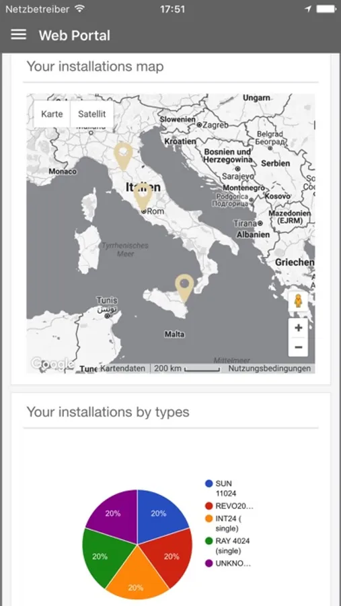Zoom out on the map

coord(298,347)
